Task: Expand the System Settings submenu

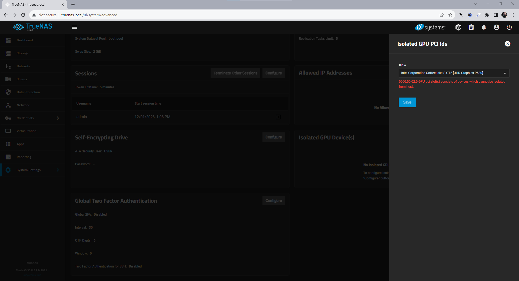Action: (58, 170)
